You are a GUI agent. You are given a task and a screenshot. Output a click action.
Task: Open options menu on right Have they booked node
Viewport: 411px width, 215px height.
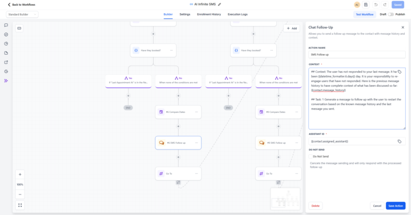(272, 50)
